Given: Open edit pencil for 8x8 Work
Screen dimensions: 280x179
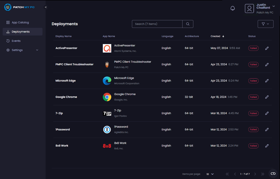Looking at the screenshot, I should pos(267,146).
